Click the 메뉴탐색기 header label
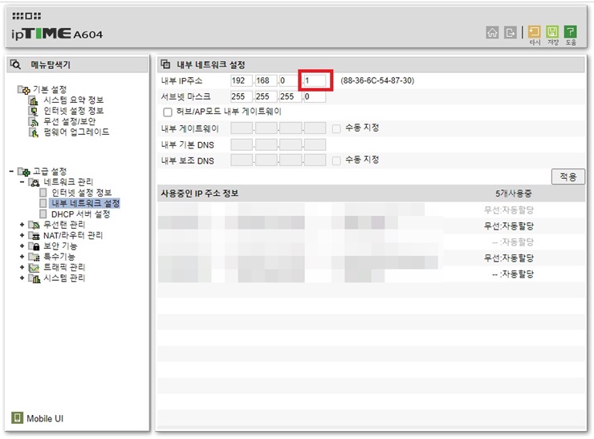This screenshot has height=439, width=594. tap(51, 65)
